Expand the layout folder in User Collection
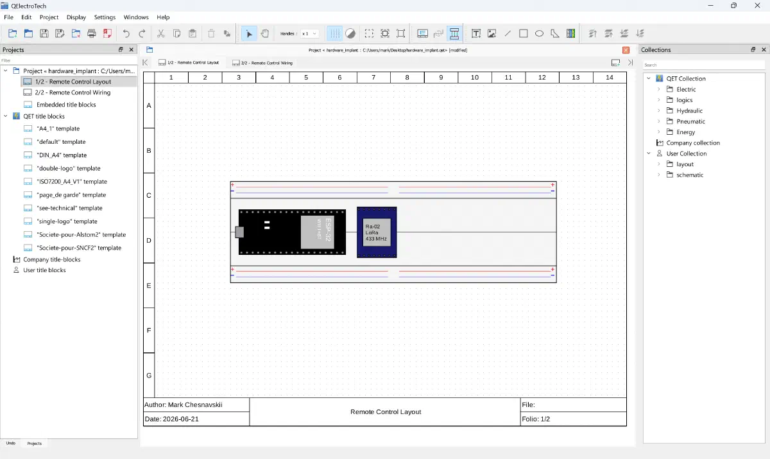The image size is (770, 459). (x=659, y=164)
